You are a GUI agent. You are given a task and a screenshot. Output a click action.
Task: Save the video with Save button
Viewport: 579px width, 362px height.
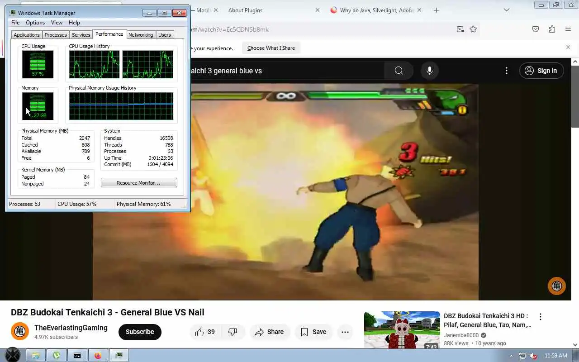coord(313,332)
